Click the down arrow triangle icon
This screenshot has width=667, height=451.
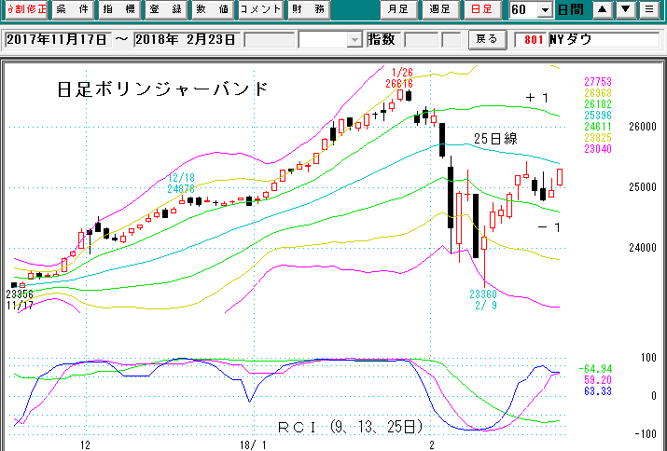626,10
